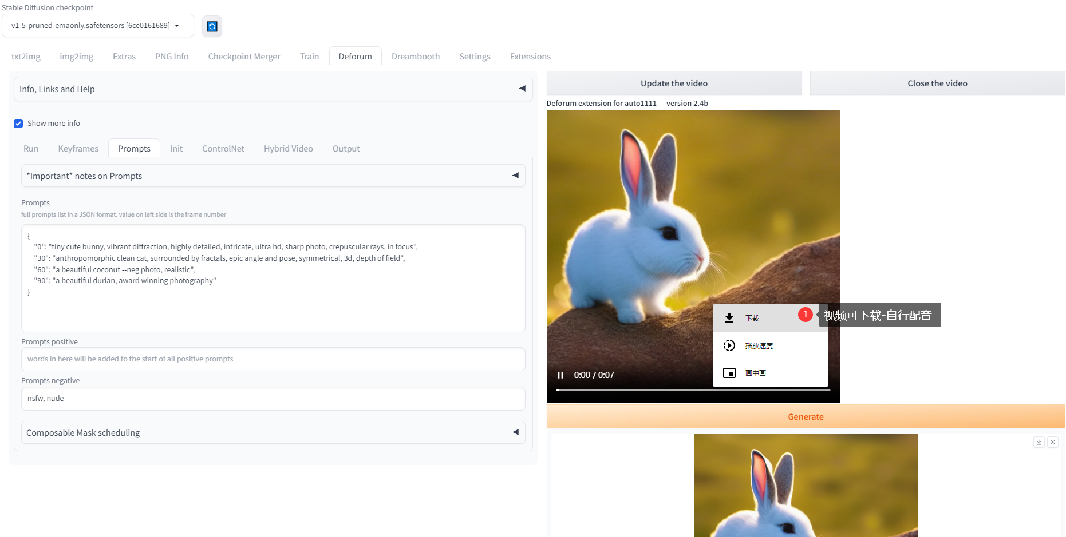Click the "60": a beautiful coconut prompt line
1066x537 pixels.
tap(115, 270)
